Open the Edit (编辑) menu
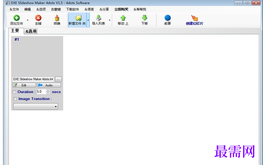The width and height of the screenshot is (263, 165). click(27, 10)
